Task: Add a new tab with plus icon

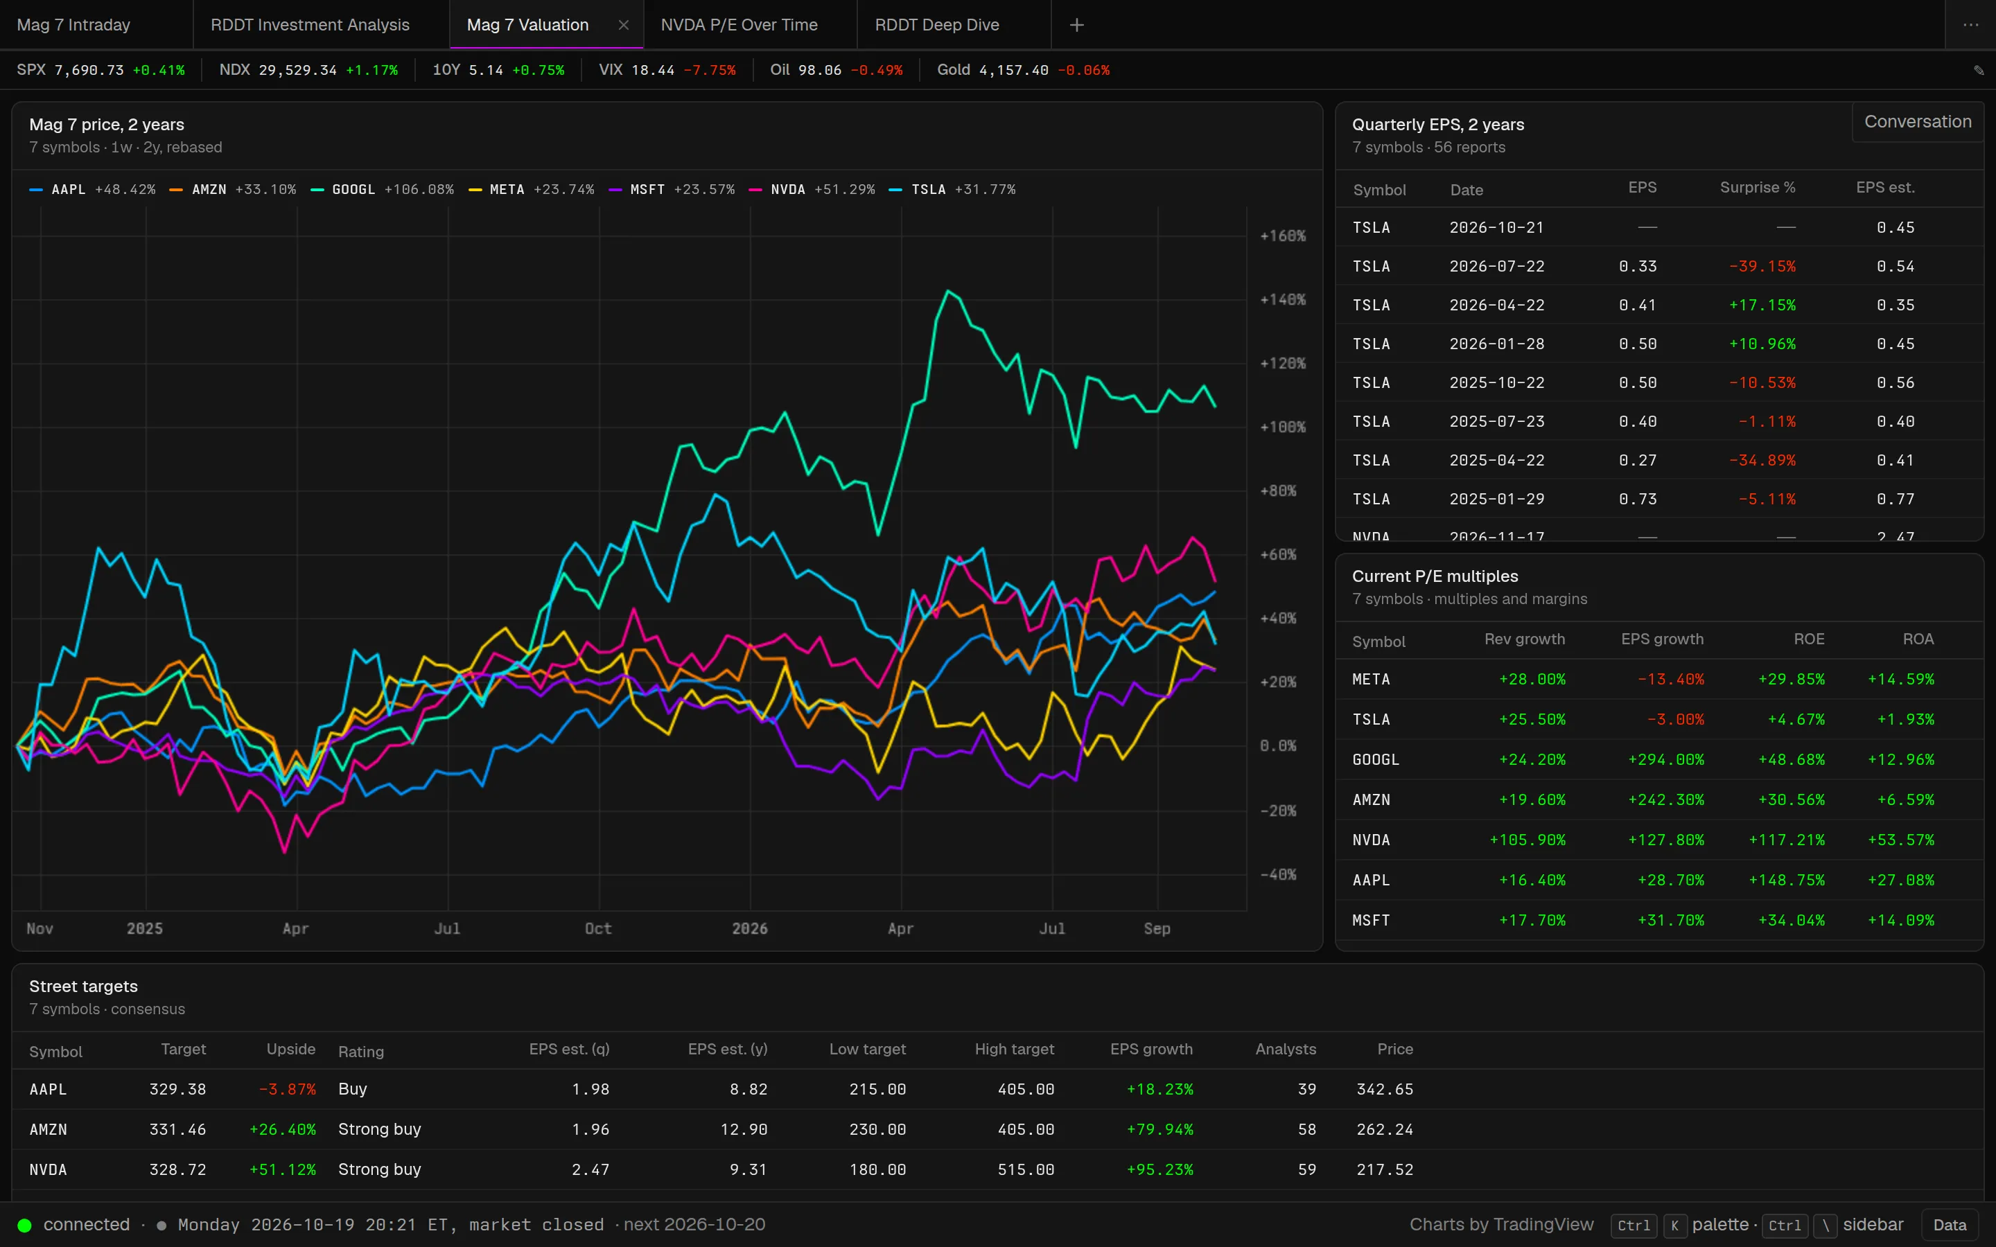Action: tap(1076, 25)
